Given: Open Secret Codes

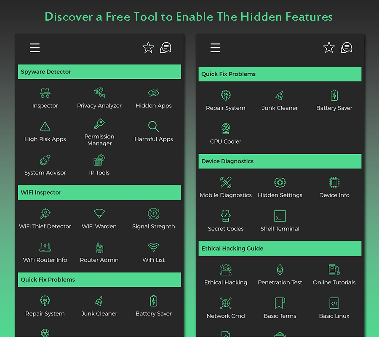Looking at the screenshot, I should pos(226,221).
